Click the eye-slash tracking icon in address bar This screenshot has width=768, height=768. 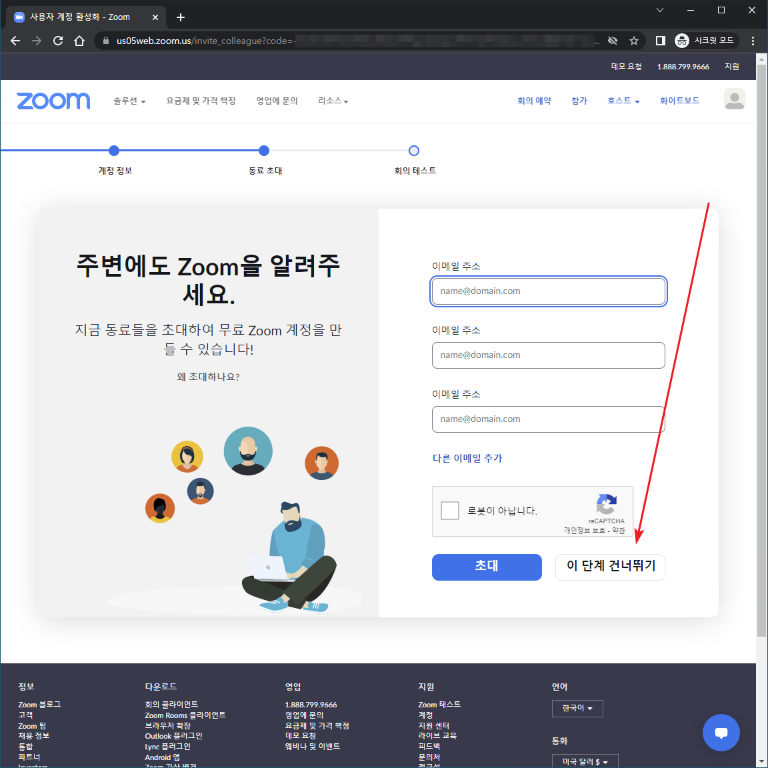[613, 41]
